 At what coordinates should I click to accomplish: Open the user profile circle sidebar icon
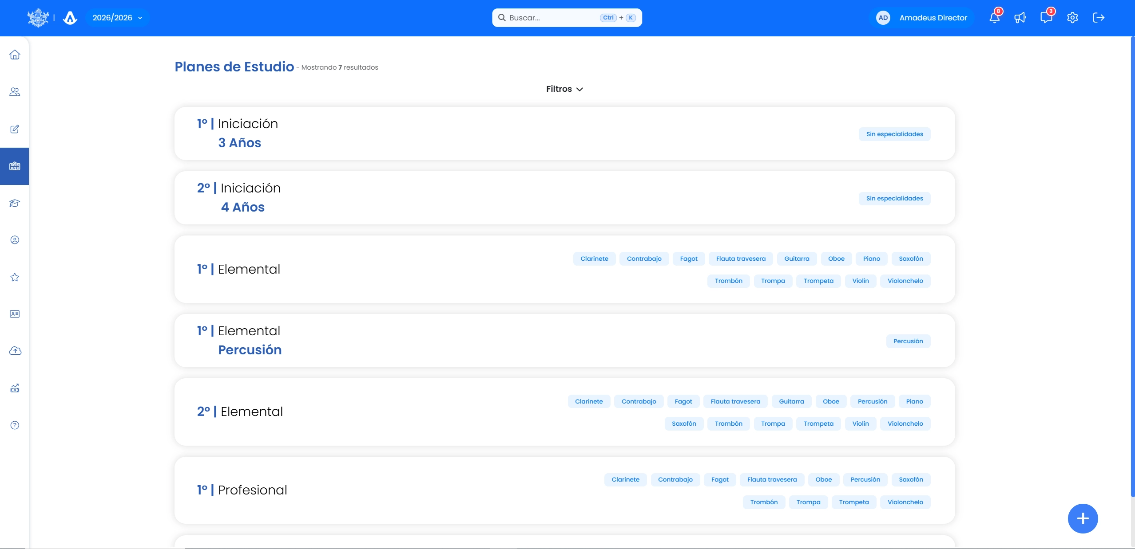pos(15,240)
